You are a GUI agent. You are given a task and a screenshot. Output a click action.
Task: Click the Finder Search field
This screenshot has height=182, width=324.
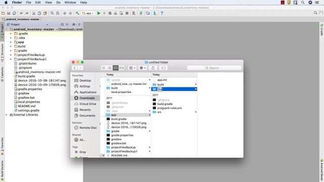214,68
